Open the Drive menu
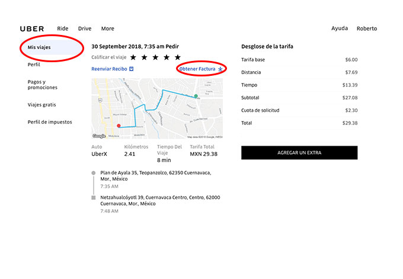 pos(85,28)
